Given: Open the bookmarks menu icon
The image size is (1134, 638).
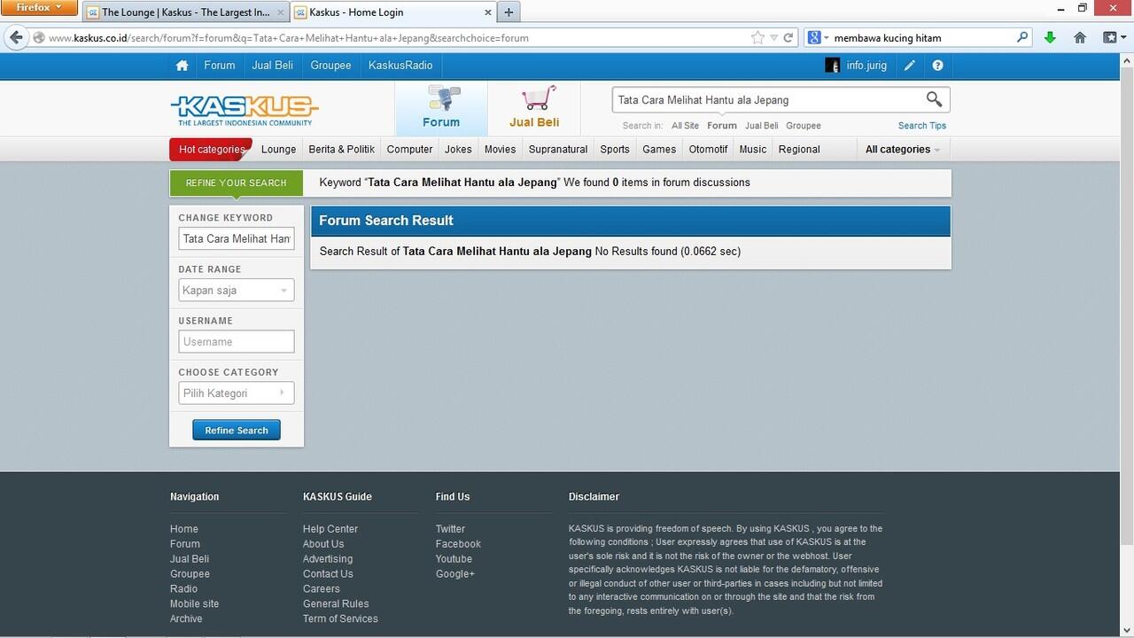Looking at the screenshot, I should (x=1110, y=37).
